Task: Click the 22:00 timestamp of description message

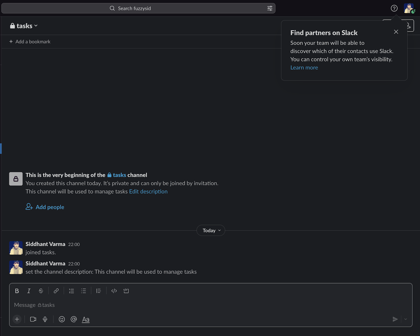Action: (74, 264)
